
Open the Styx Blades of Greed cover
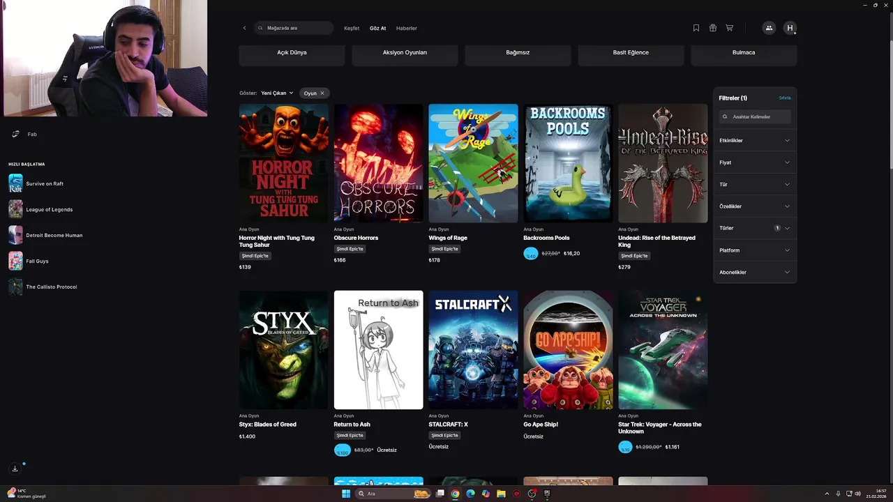pyautogui.click(x=283, y=350)
